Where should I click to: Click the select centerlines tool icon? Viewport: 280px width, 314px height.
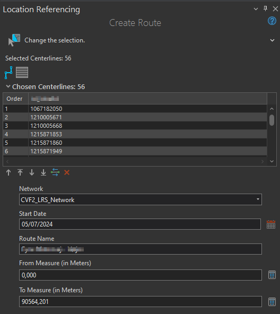click(x=14, y=40)
